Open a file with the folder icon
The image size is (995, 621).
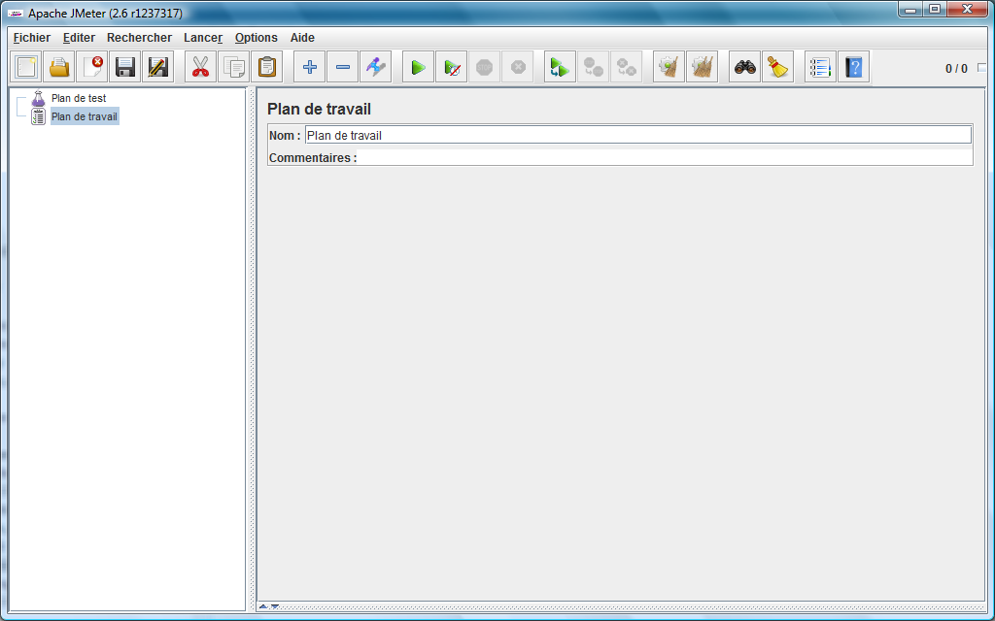click(59, 67)
